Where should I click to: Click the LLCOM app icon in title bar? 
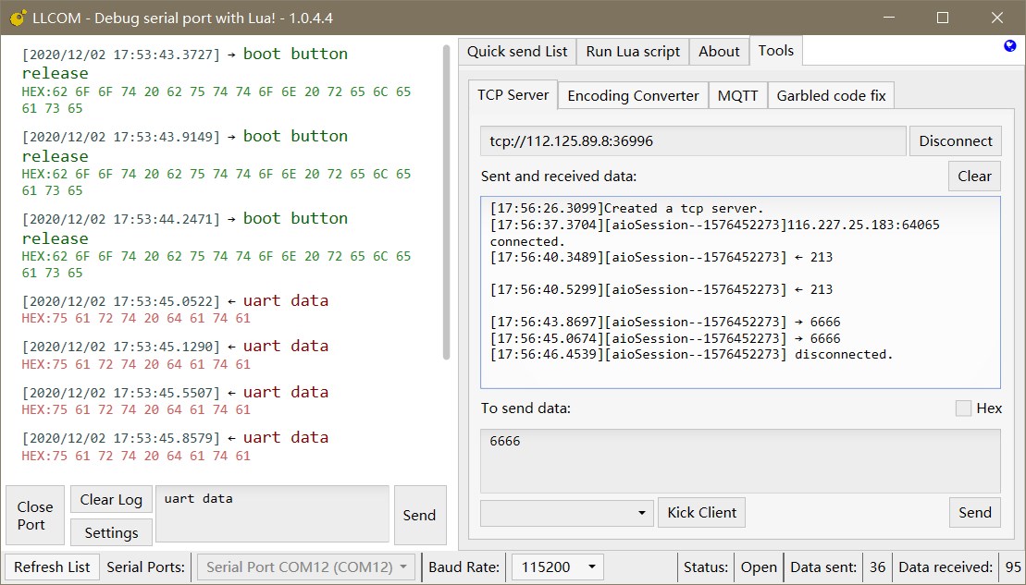(17, 18)
